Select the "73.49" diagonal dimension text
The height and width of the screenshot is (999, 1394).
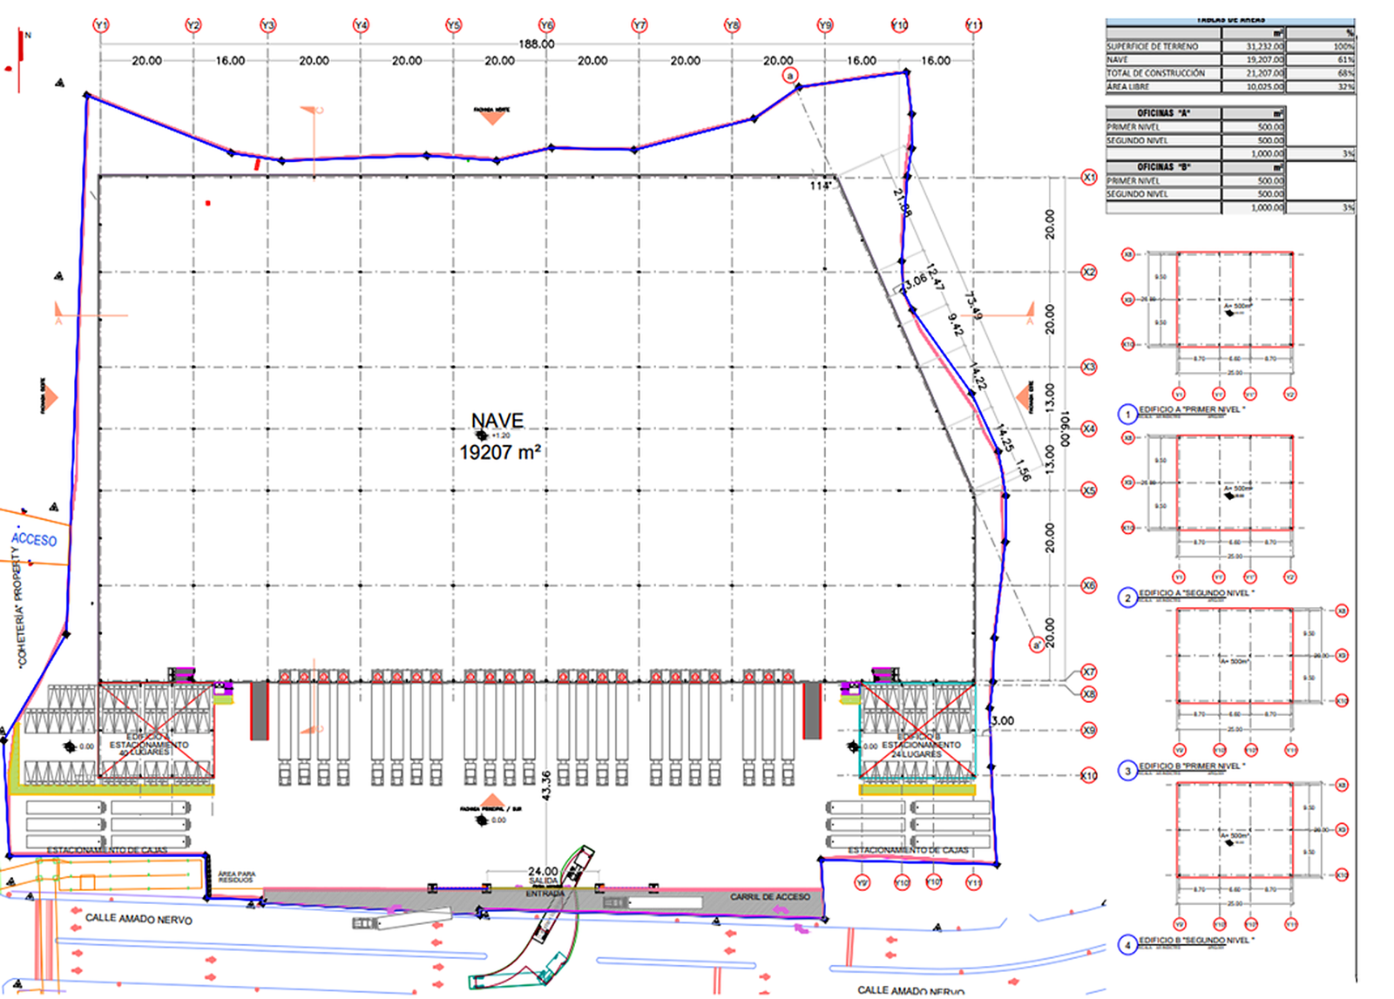[974, 306]
